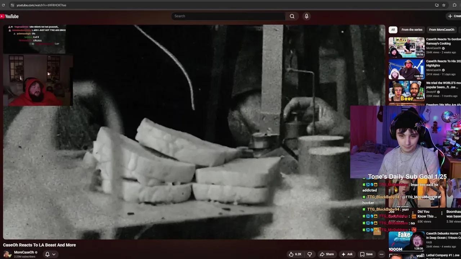Open site information icon beside the URL

point(12,5)
